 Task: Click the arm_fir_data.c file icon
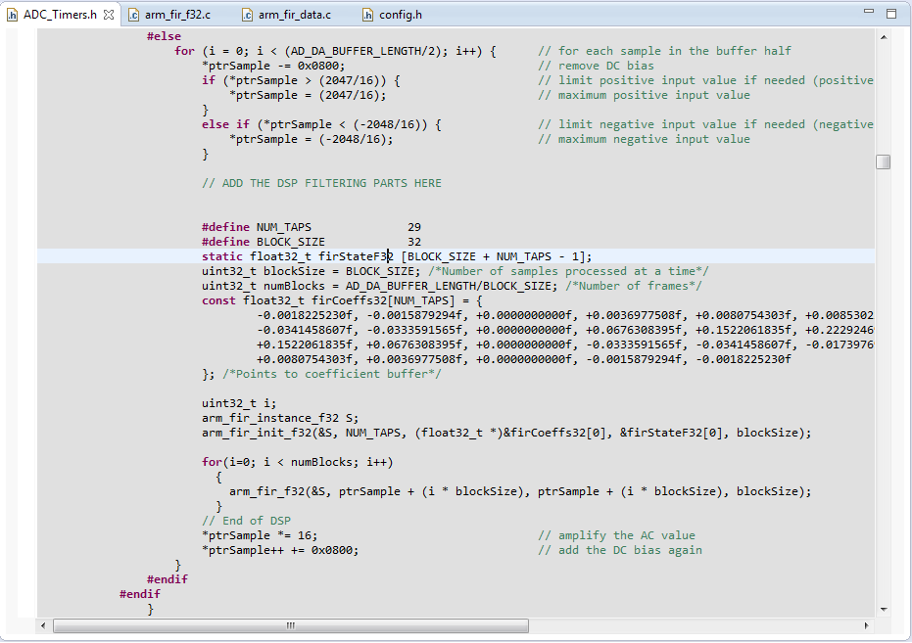coord(247,15)
